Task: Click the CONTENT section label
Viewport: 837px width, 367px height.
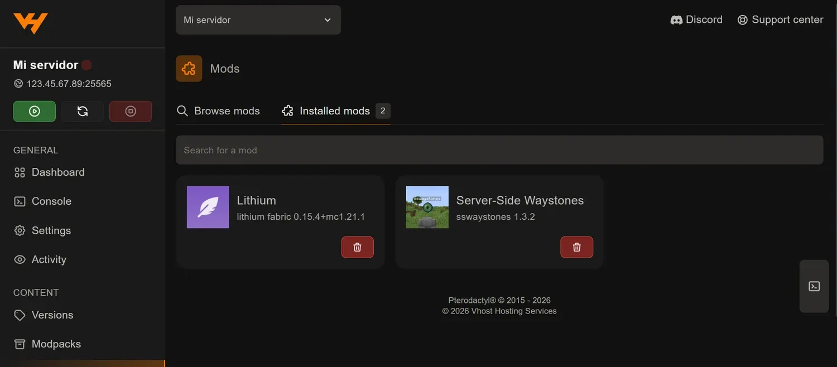Action: click(36, 292)
